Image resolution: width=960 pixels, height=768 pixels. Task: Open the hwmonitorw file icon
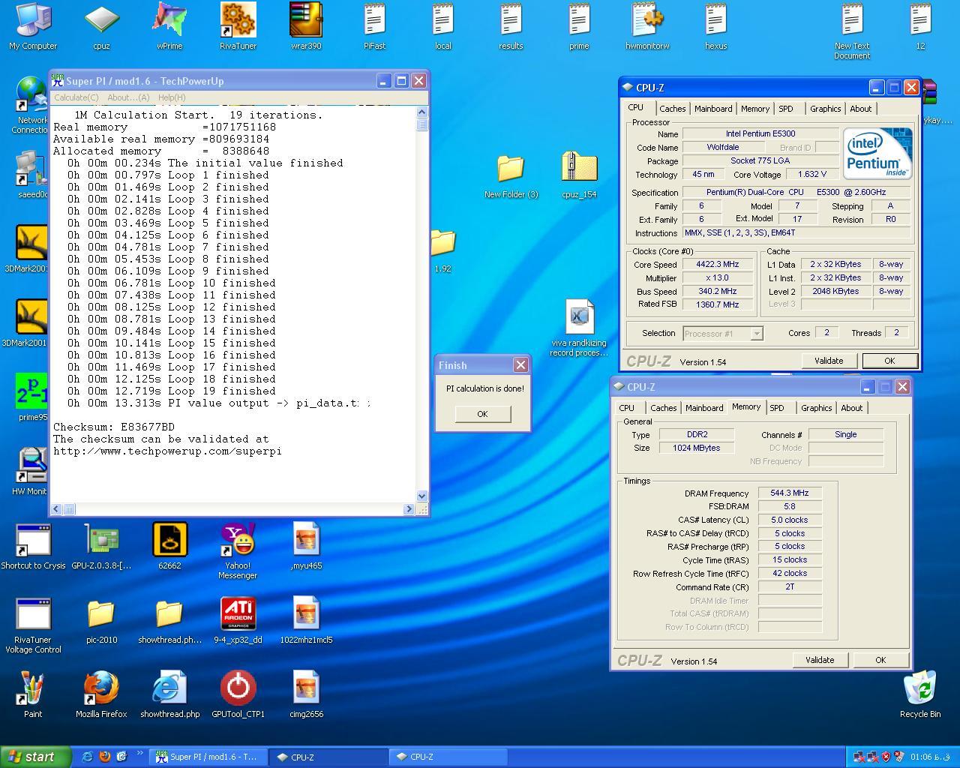click(x=647, y=26)
